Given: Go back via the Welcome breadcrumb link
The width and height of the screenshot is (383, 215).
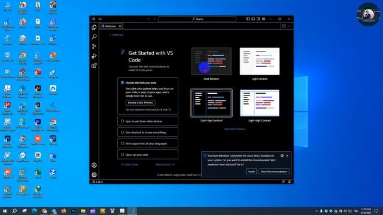Looking at the screenshot, I should 116,35.
